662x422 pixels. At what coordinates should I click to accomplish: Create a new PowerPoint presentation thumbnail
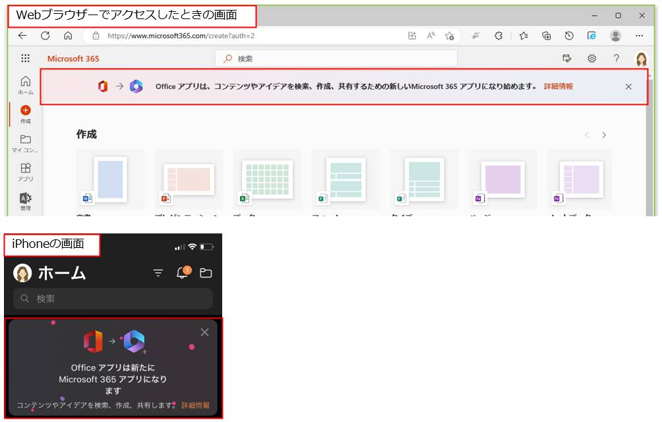coord(189,179)
